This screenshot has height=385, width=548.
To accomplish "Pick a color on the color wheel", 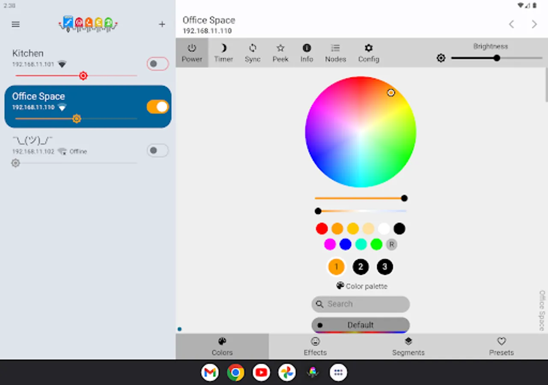I will [x=360, y=132].
